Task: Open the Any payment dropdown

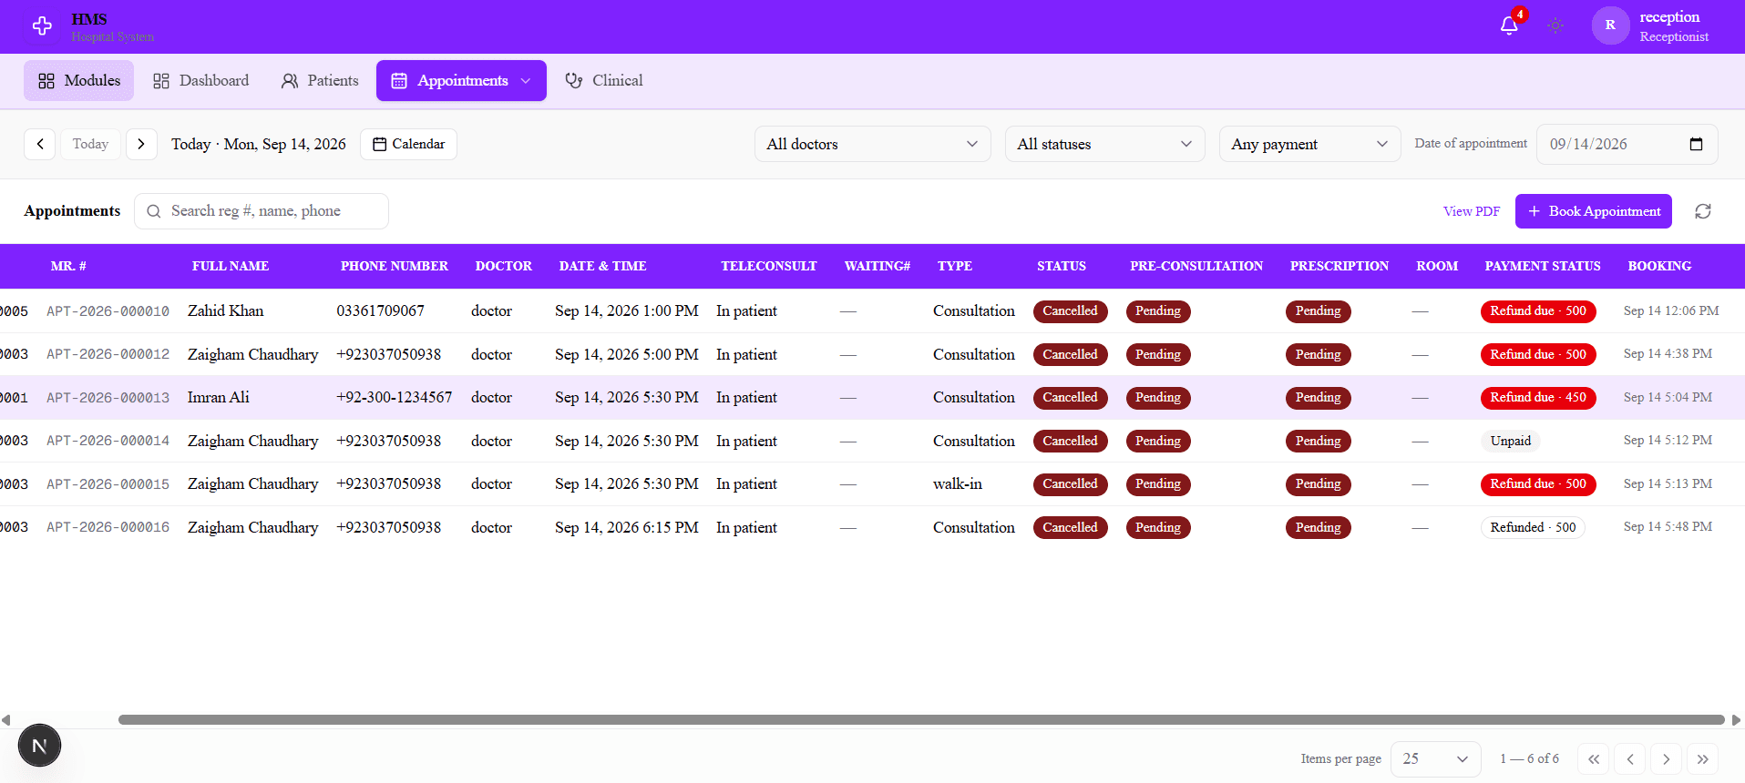Action: 1310,144
